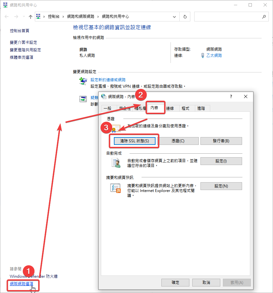The height and width of the screenshot is (293, 273).
Task: Click the Back arrow in address bar
Action: coord(7,17)
